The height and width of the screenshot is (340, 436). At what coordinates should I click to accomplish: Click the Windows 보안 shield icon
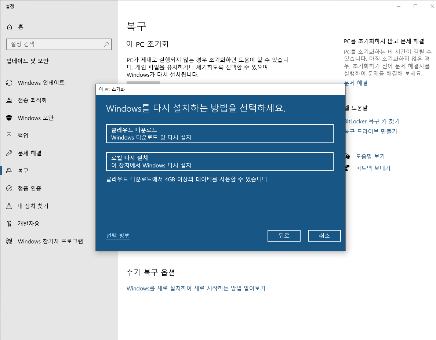9,118
